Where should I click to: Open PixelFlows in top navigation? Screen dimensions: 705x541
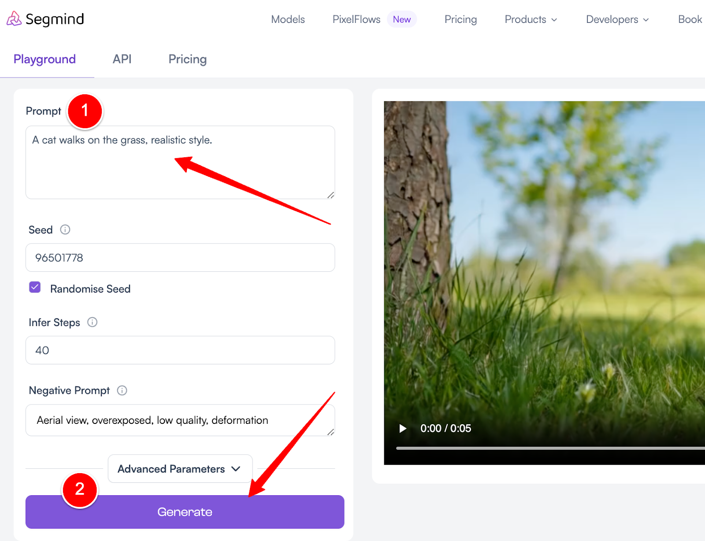click(356, 19)
